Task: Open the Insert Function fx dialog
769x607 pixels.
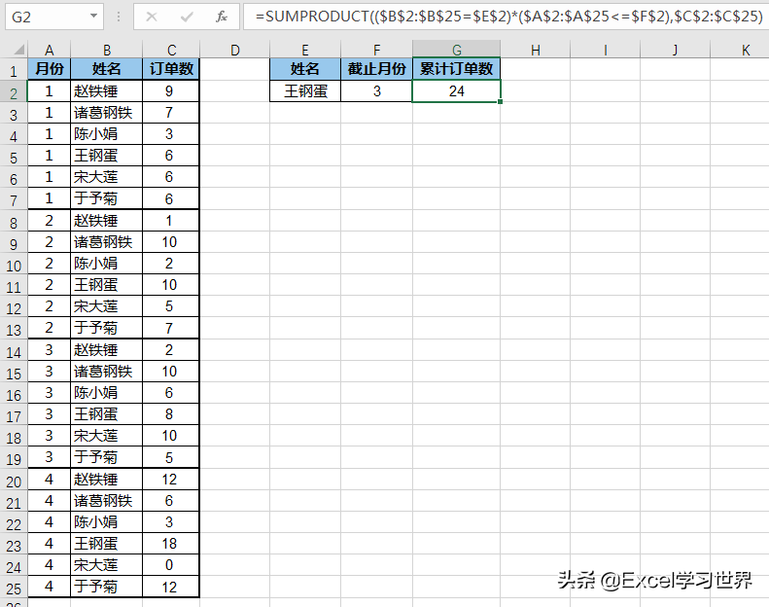Action: tap(222, 18)
